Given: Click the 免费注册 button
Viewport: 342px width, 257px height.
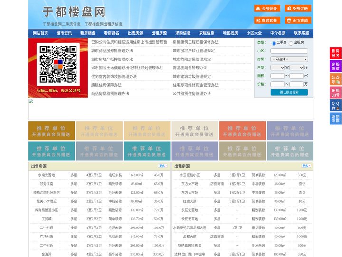Looking at the screenshot, I should tap(298, 9).
